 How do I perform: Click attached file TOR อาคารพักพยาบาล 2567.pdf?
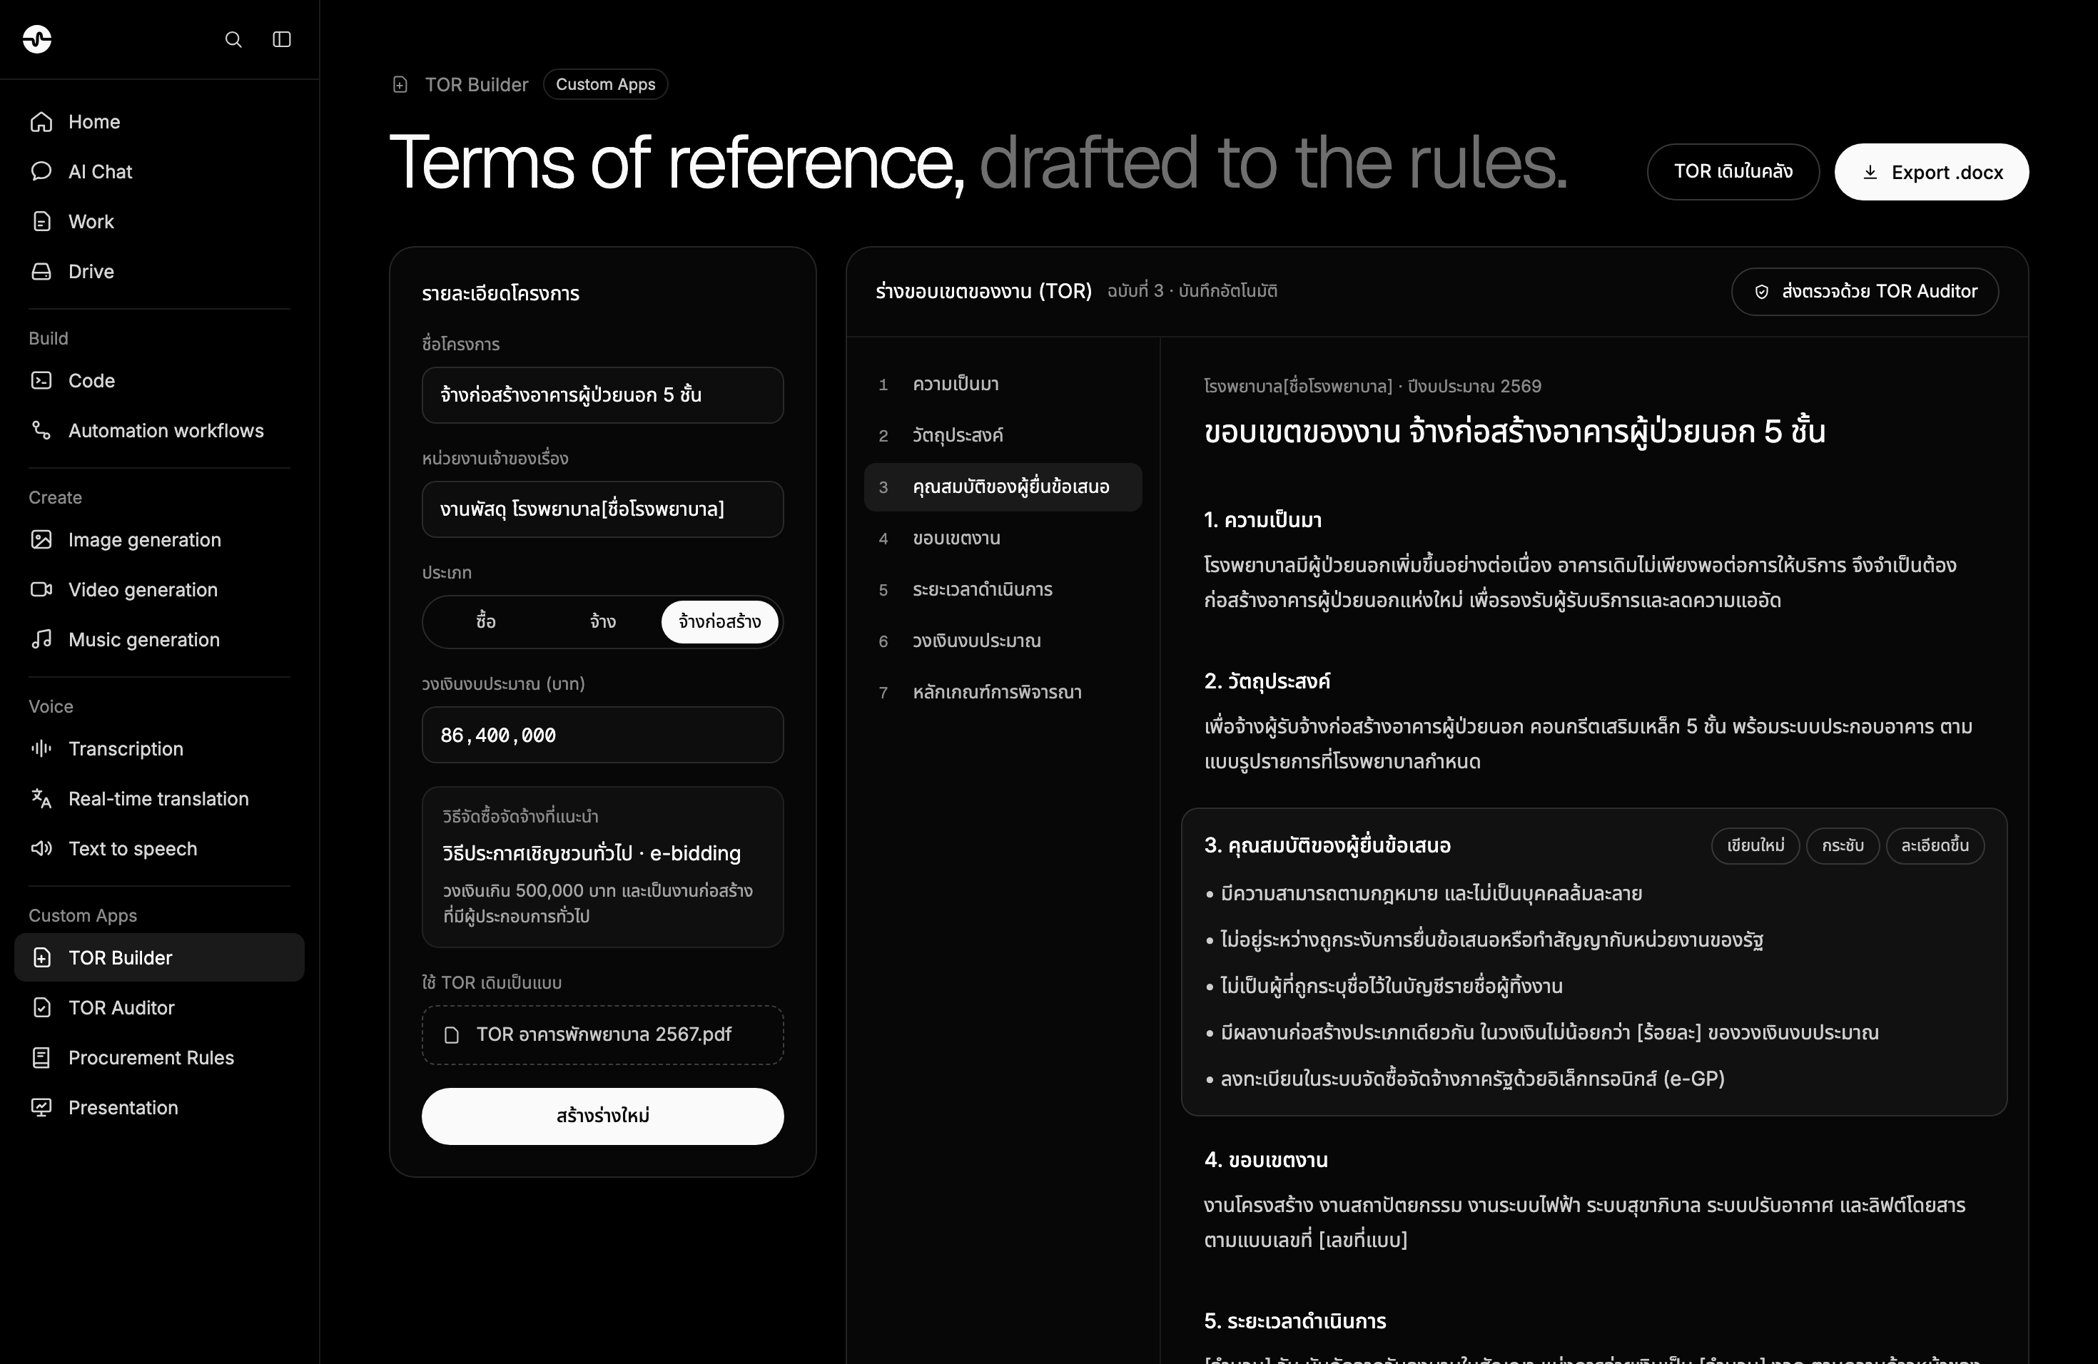coord(603,1035)
